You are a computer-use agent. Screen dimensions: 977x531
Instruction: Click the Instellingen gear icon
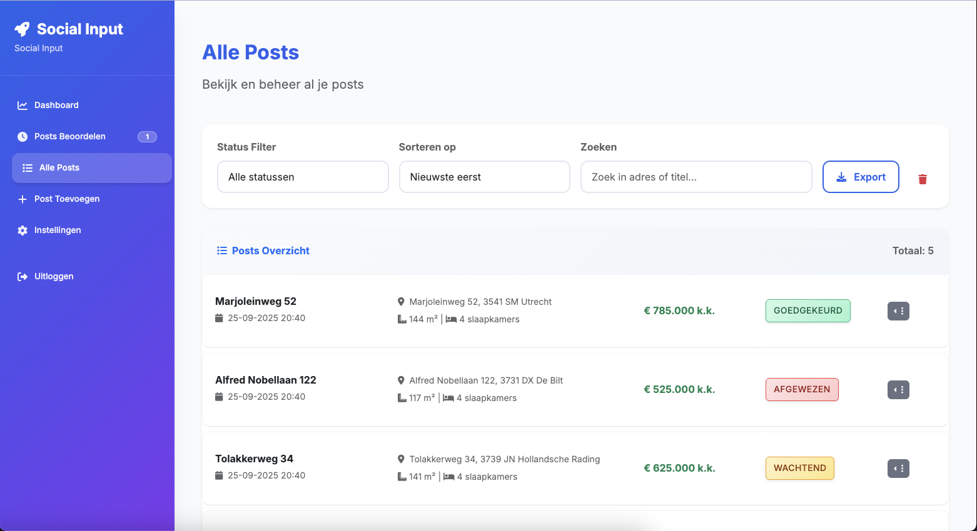tap(23, 231)
